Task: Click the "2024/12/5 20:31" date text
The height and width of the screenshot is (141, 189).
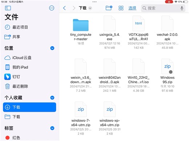Action: point(109,129)
